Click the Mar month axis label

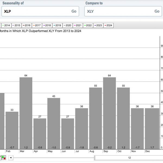click(x=22, y=151)
